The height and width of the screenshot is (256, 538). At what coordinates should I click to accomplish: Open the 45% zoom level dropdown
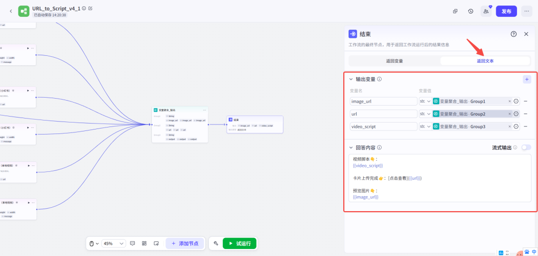pos(114,244)
